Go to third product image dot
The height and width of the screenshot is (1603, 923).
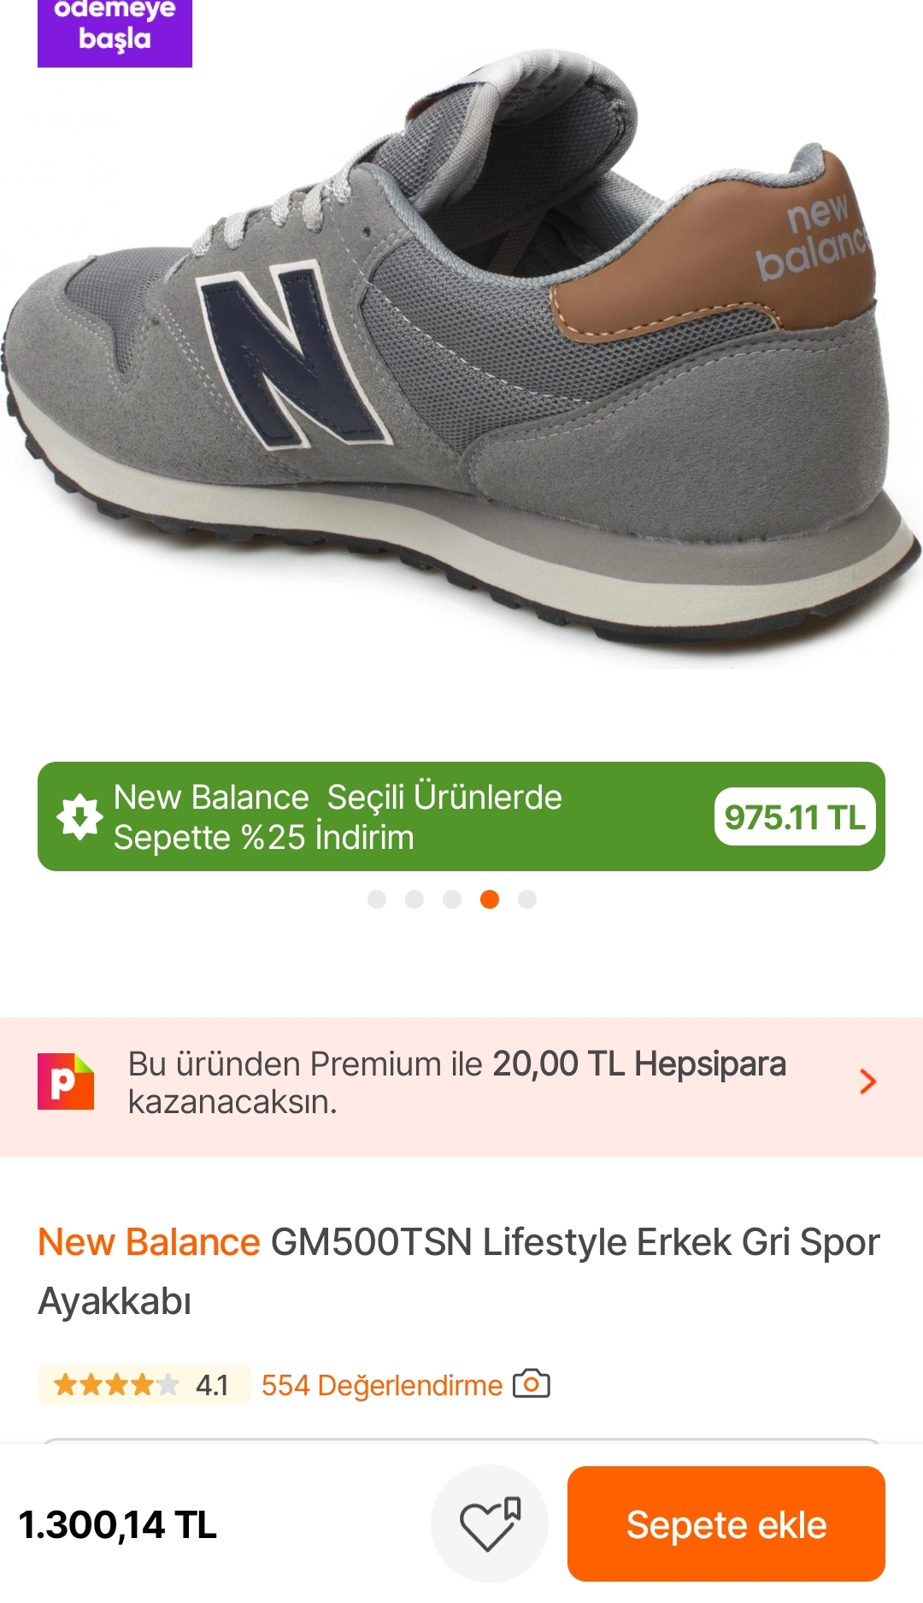coord(452,899)
